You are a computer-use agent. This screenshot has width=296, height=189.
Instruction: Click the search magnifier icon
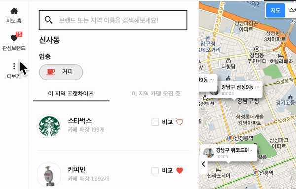[x=49, y=20]
